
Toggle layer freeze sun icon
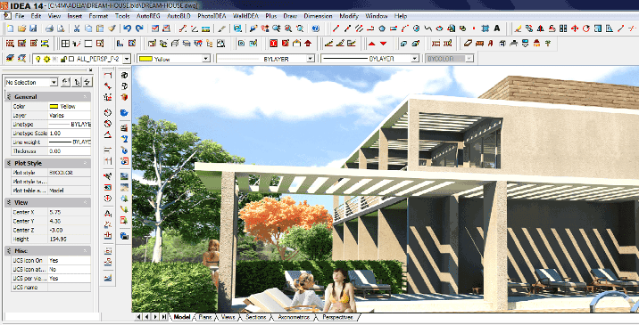[46, 59]
